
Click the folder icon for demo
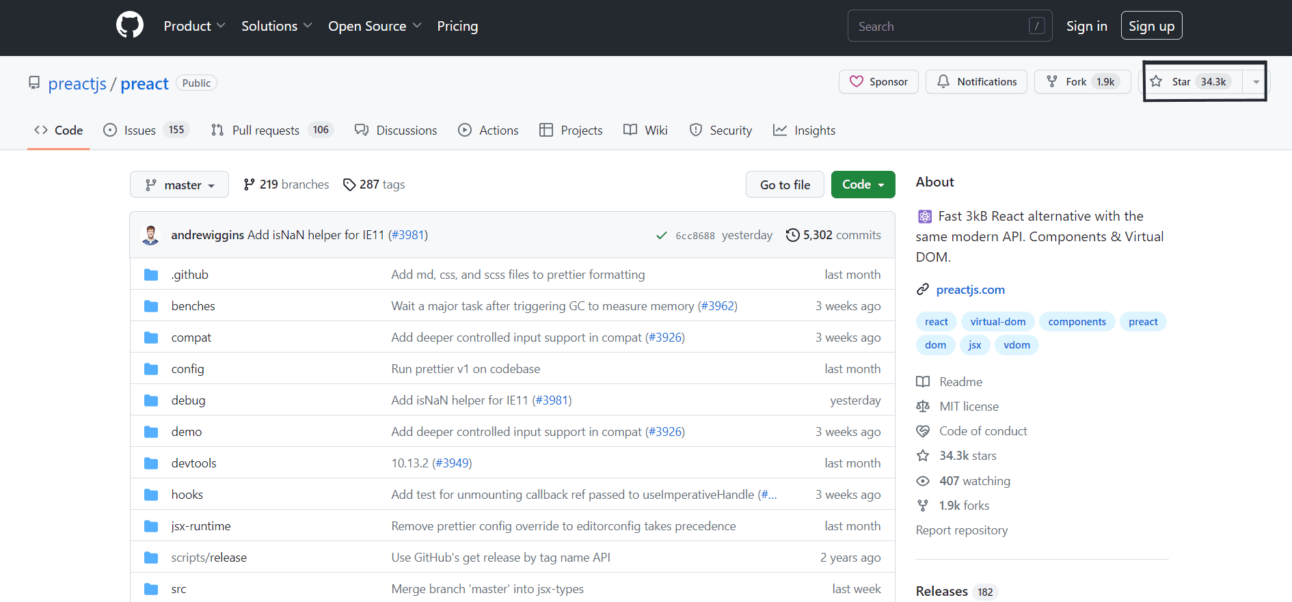pyautogui.click(x=151, y=432)
